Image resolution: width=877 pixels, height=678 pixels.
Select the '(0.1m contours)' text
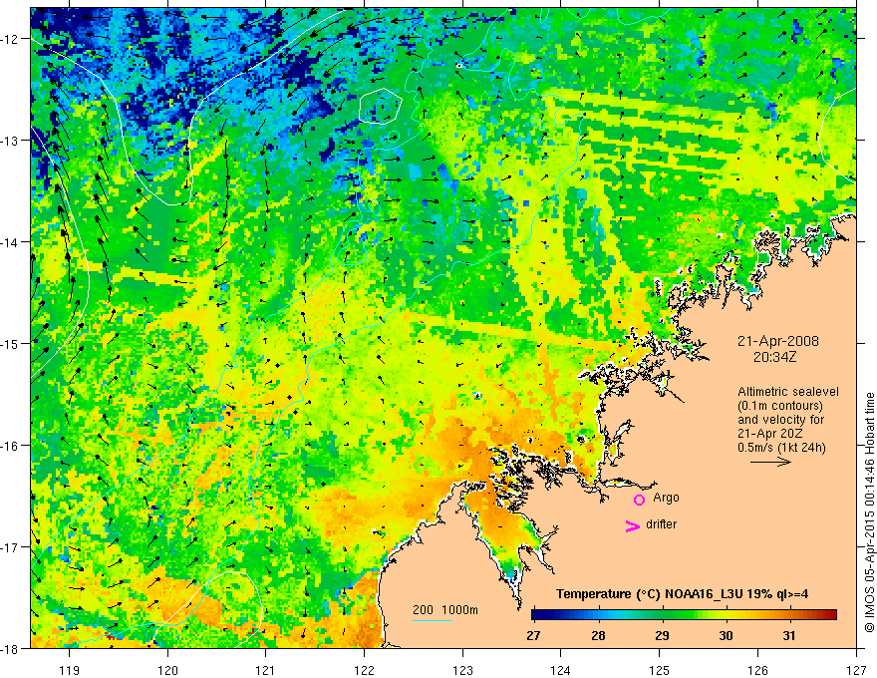click(780, 406)
